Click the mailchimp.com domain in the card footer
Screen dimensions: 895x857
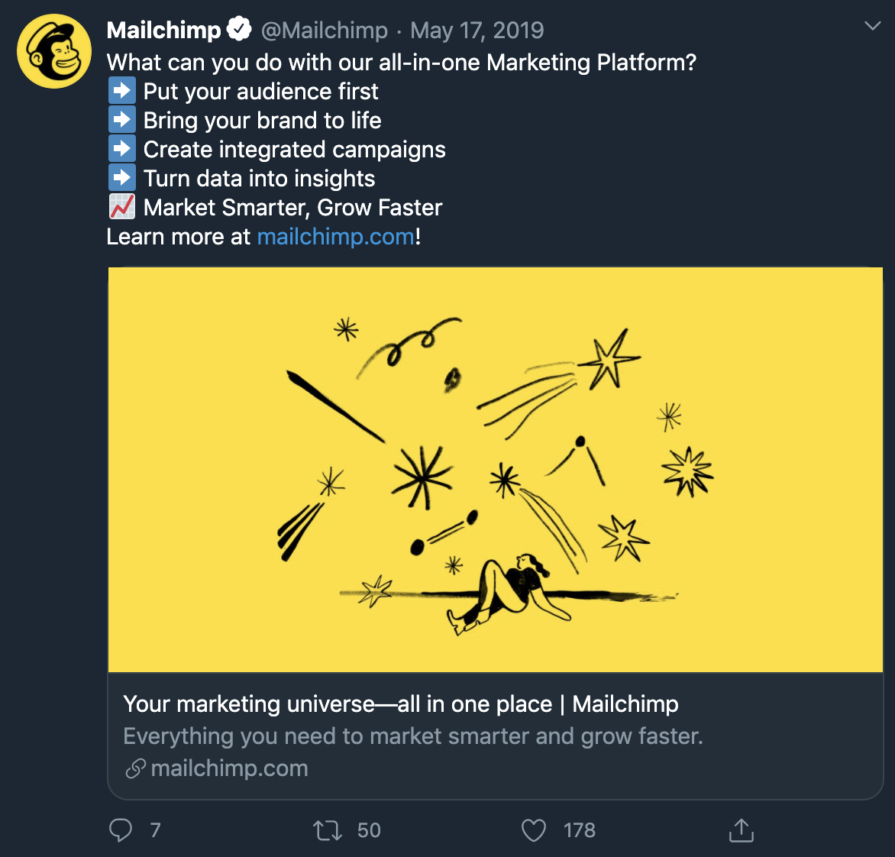coord(229,768)
